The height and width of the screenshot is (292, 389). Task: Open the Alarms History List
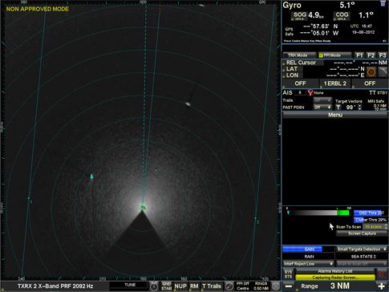pos(335,271)
